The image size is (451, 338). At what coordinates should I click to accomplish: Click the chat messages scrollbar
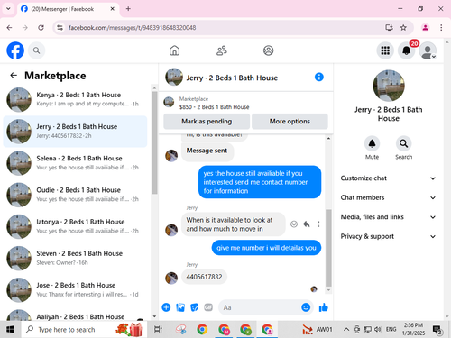pos(328,248)
